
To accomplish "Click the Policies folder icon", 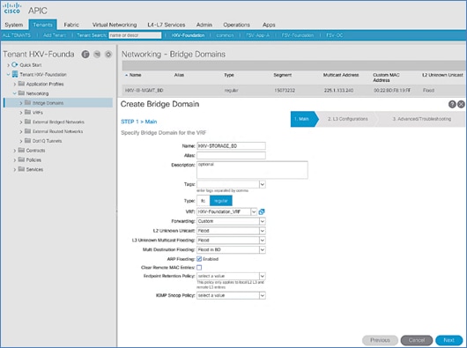I will click(x=21, y=159).
